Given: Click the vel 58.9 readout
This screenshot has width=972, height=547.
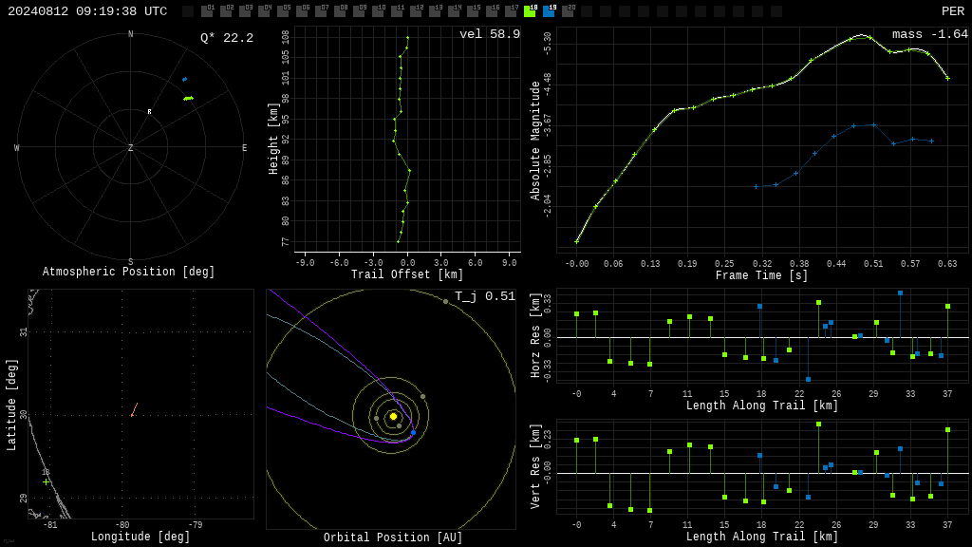Looking at the screenshot, I should coord(490,34).
